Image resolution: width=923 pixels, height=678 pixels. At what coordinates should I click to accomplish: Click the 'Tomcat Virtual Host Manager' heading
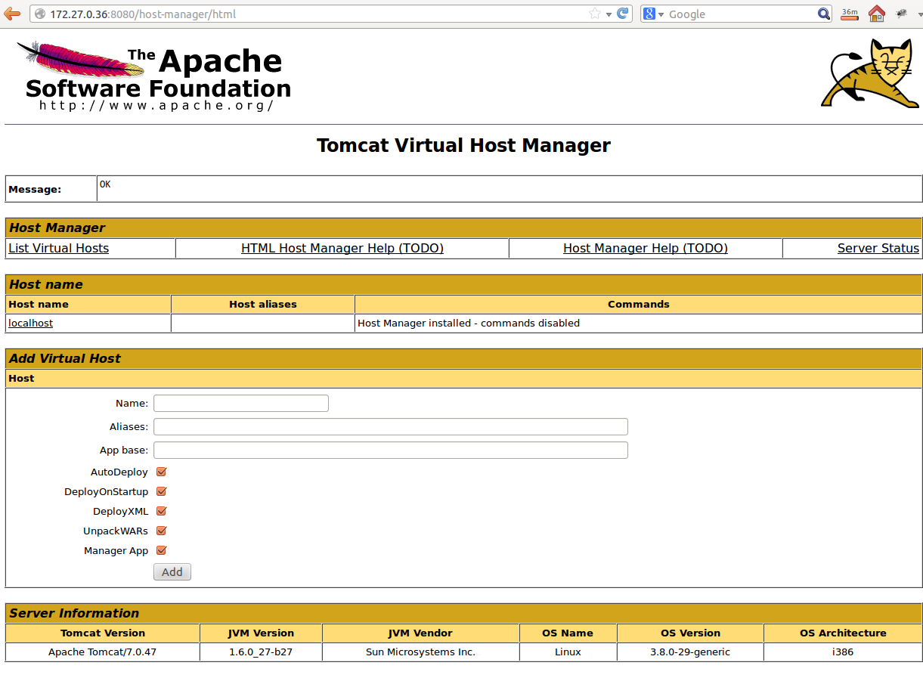pos(463,145)
